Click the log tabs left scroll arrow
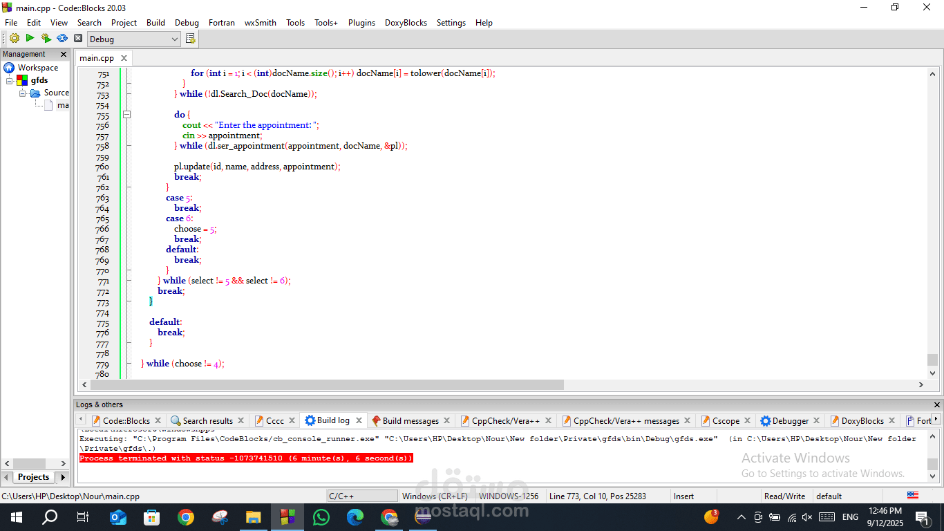 coord(80,419)
